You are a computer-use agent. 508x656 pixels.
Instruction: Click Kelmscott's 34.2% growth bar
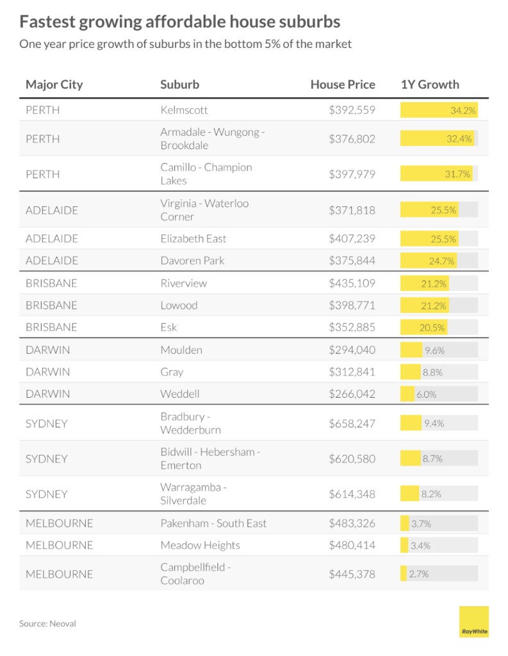[x=439, y=110]
